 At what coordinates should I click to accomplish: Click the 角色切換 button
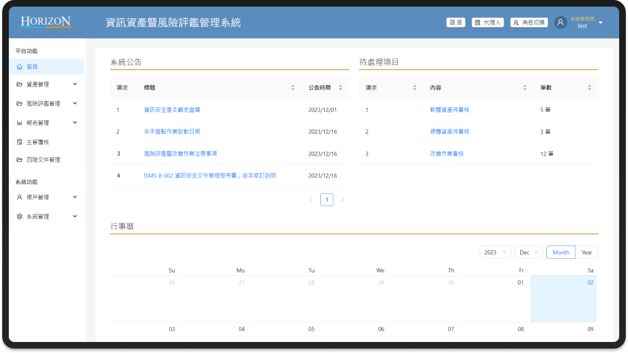[x=529, y=23]
